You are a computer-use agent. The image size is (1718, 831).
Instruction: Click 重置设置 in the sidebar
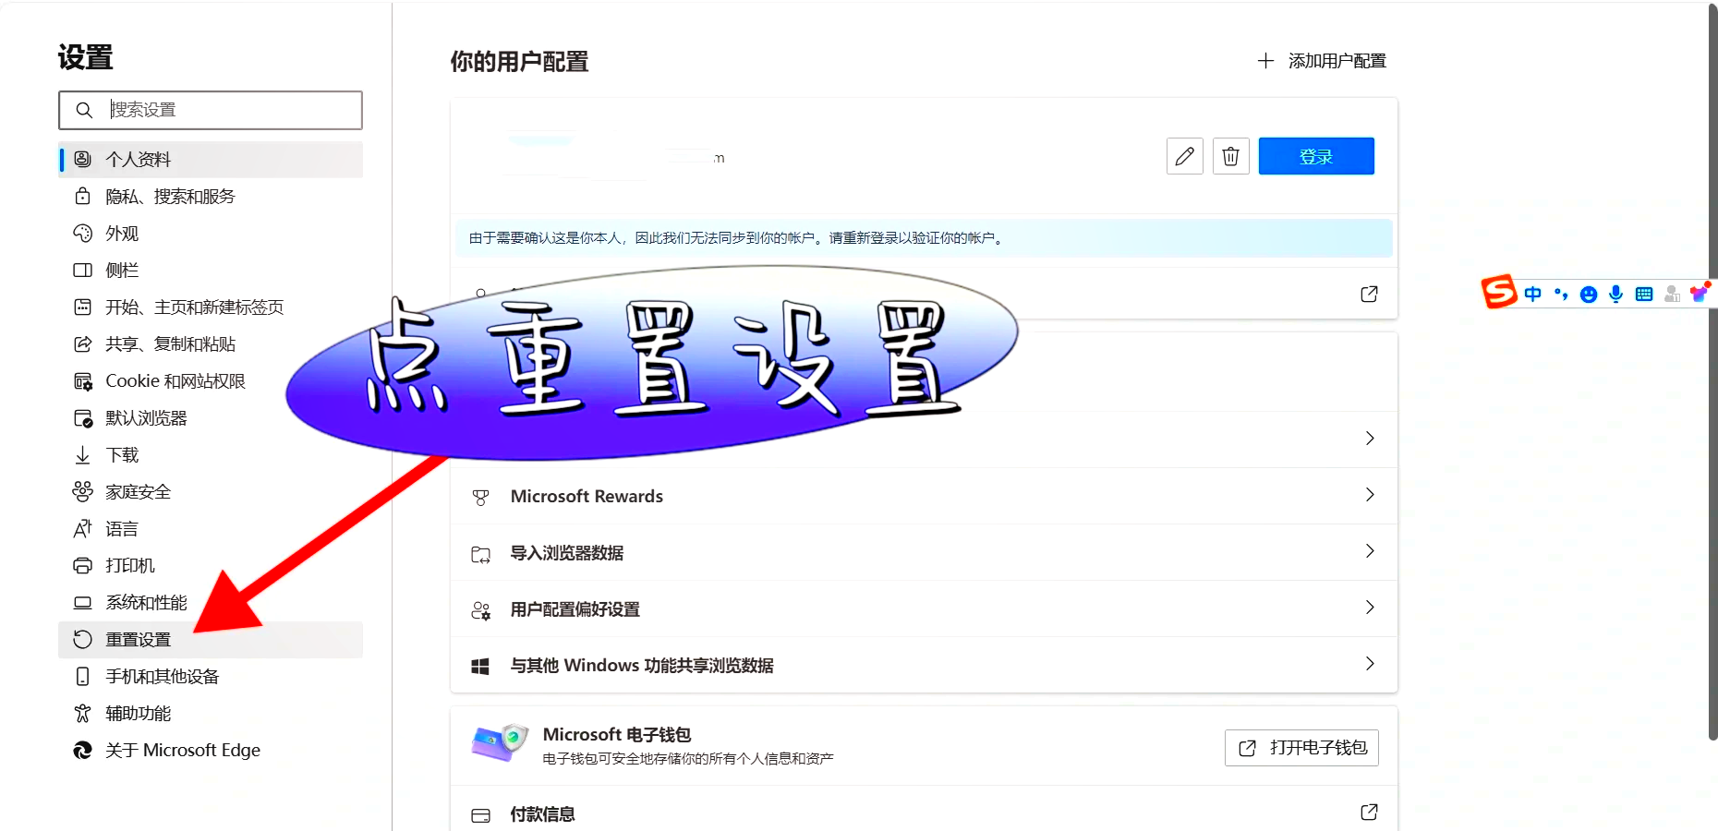point(211,639)
